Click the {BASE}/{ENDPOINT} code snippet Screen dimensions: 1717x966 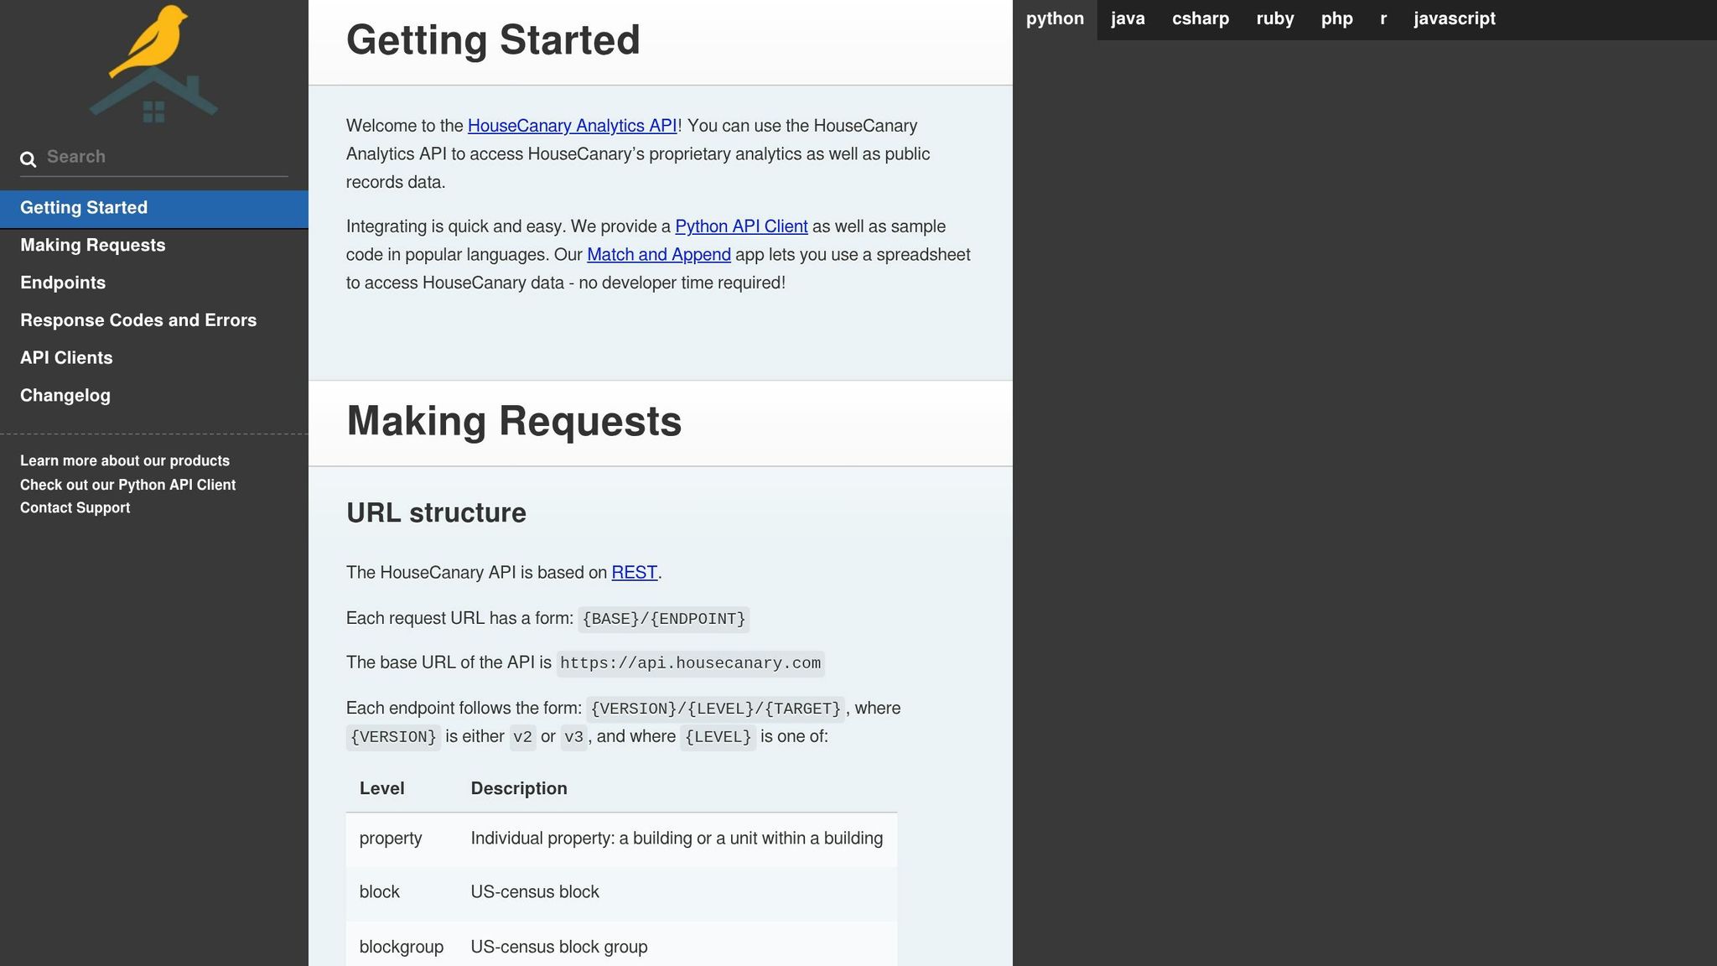click(x=663, y=619)
